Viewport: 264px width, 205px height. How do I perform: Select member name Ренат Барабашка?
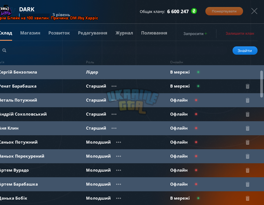coord(18,86)
